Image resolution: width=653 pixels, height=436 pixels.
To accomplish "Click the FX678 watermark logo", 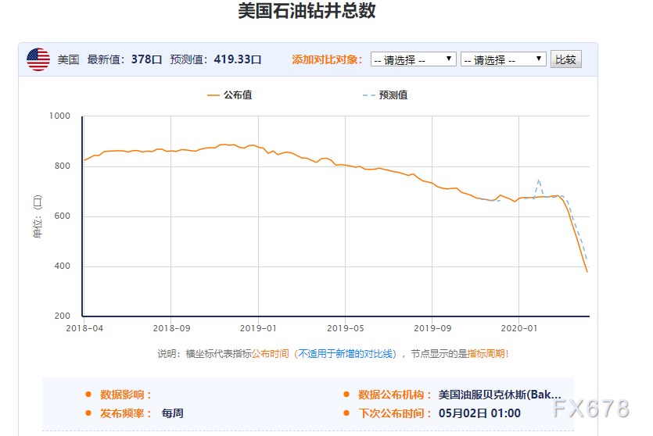I will [591, 409].
